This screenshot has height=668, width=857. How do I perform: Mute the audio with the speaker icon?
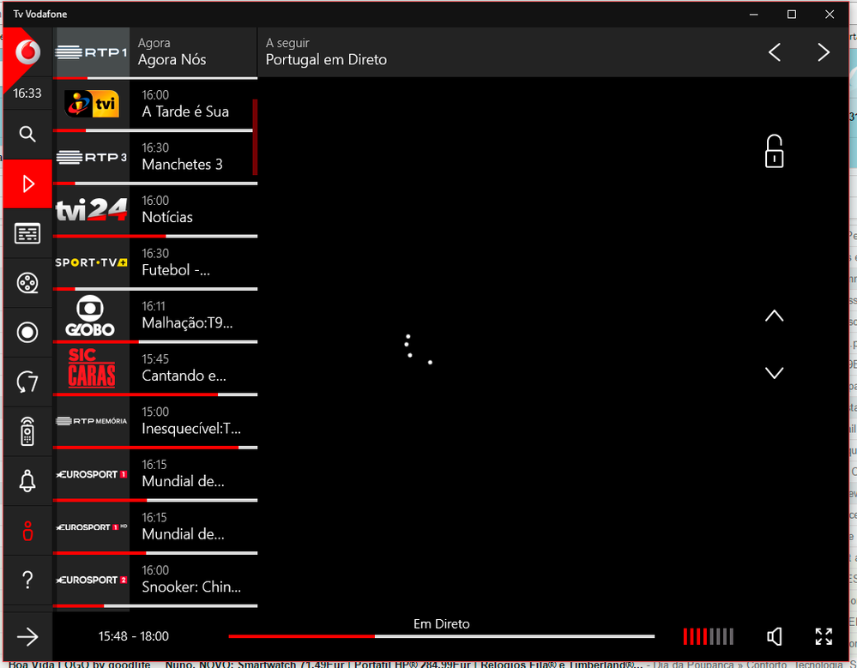coord(774,636)
